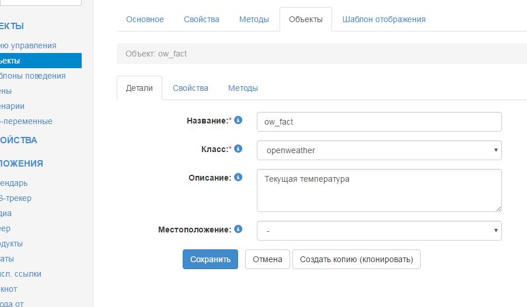Viewport: 527px width, 307px height.
Task: Click info icon beside Местоположение label
Action: [238, 230]
